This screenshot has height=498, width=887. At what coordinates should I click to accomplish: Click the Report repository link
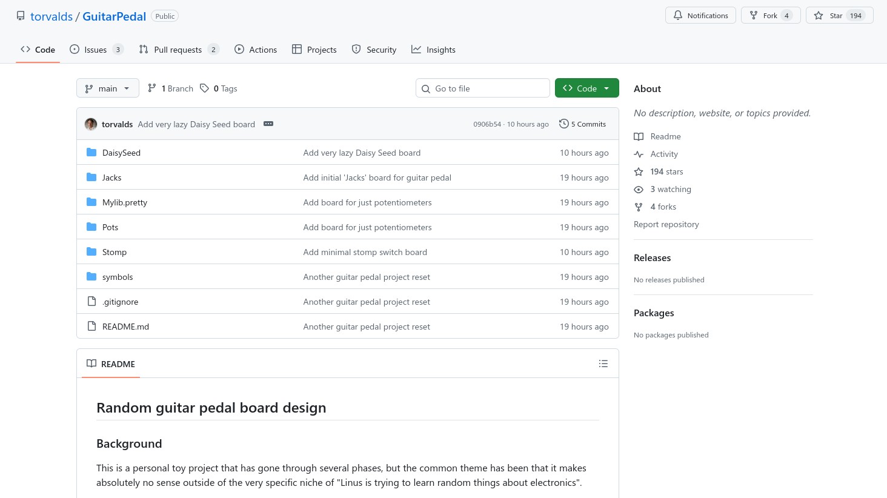666,224
